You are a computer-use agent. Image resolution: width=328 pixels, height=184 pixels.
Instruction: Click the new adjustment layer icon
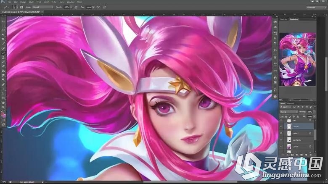(297, 155)
